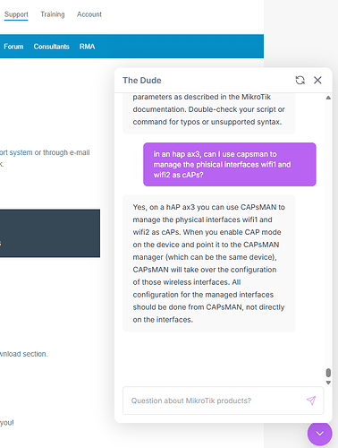
Task: Open the Consultants tab
Action: point(51,47)
